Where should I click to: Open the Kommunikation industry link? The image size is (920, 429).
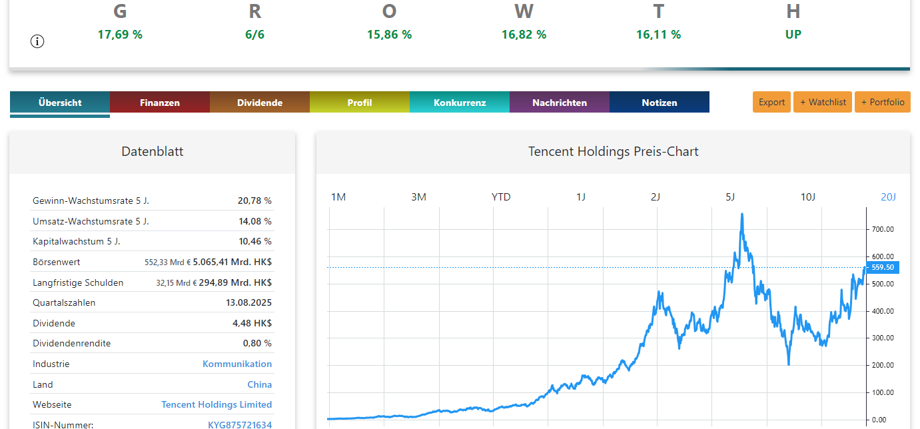(x=237, y=364)
